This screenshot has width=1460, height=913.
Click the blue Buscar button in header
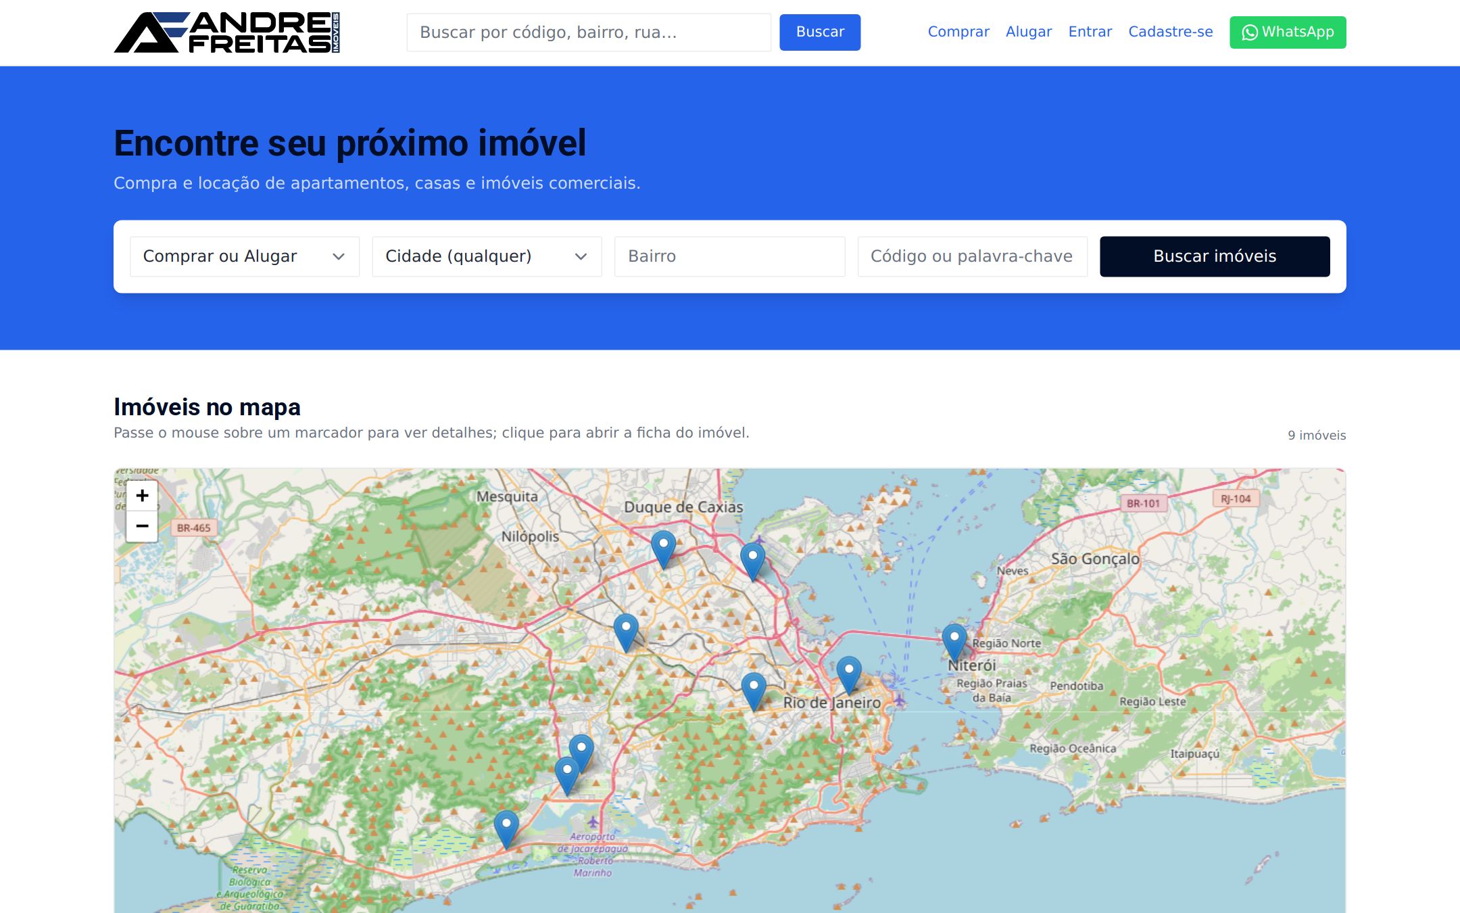click(x=820, y=32)
